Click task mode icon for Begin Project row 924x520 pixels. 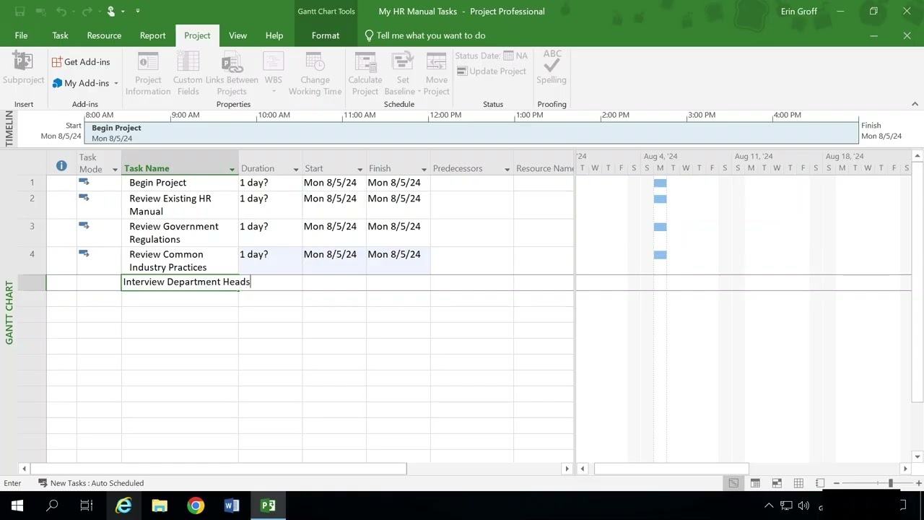84,182
